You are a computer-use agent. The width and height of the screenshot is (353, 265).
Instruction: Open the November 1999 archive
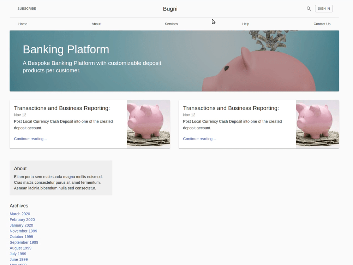click(23, 231)
